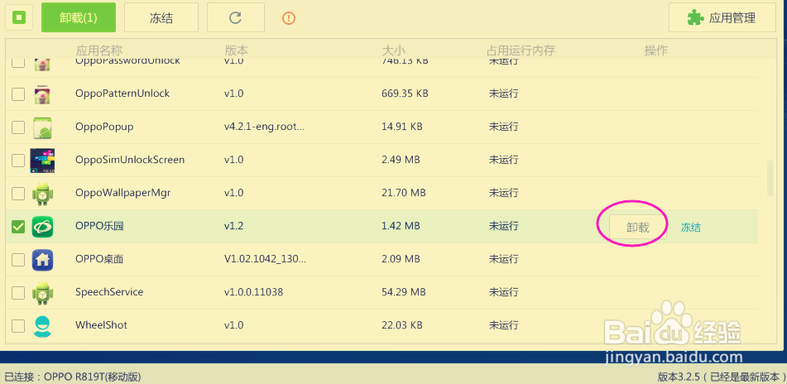The height and width of the screenshot is (384, 787).
Task: Click the 14.91 KB size value
Action: click(402, 127)
